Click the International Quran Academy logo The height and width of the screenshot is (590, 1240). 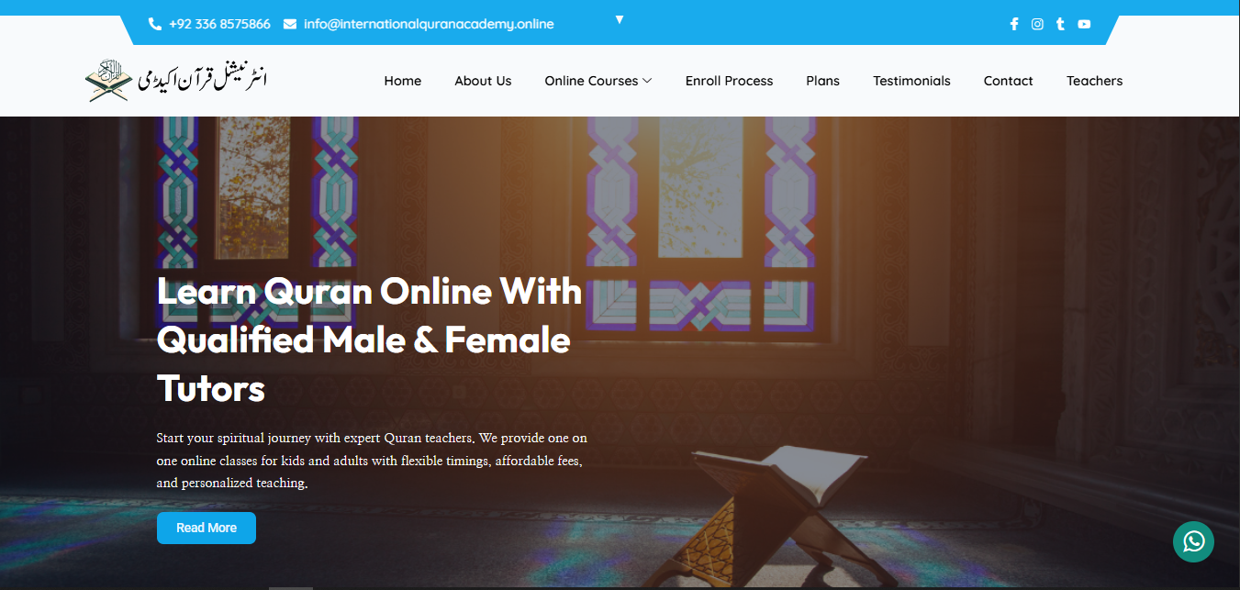tap(177, 80)
